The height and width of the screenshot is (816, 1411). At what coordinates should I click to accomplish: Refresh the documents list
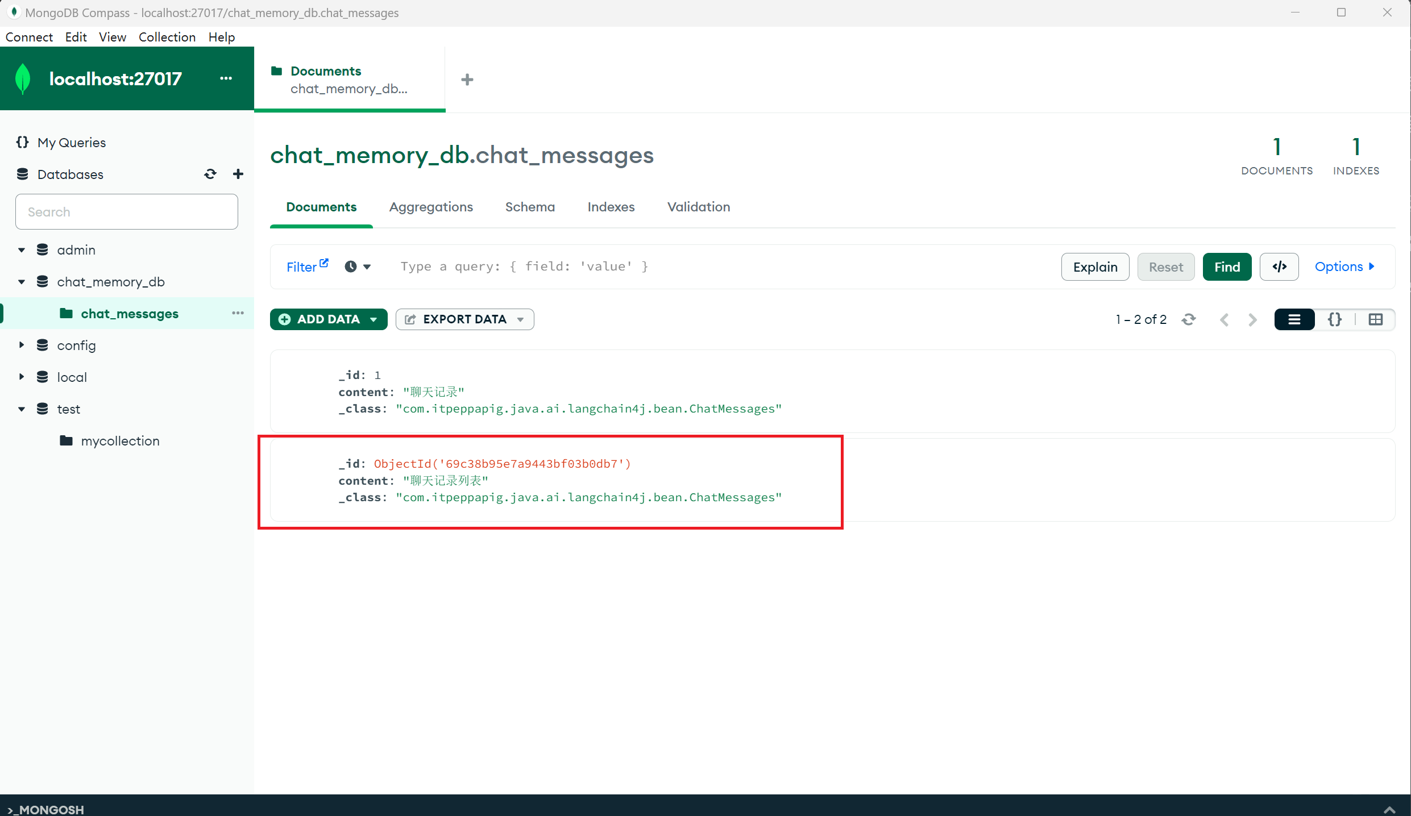[x=1189, y=319]
